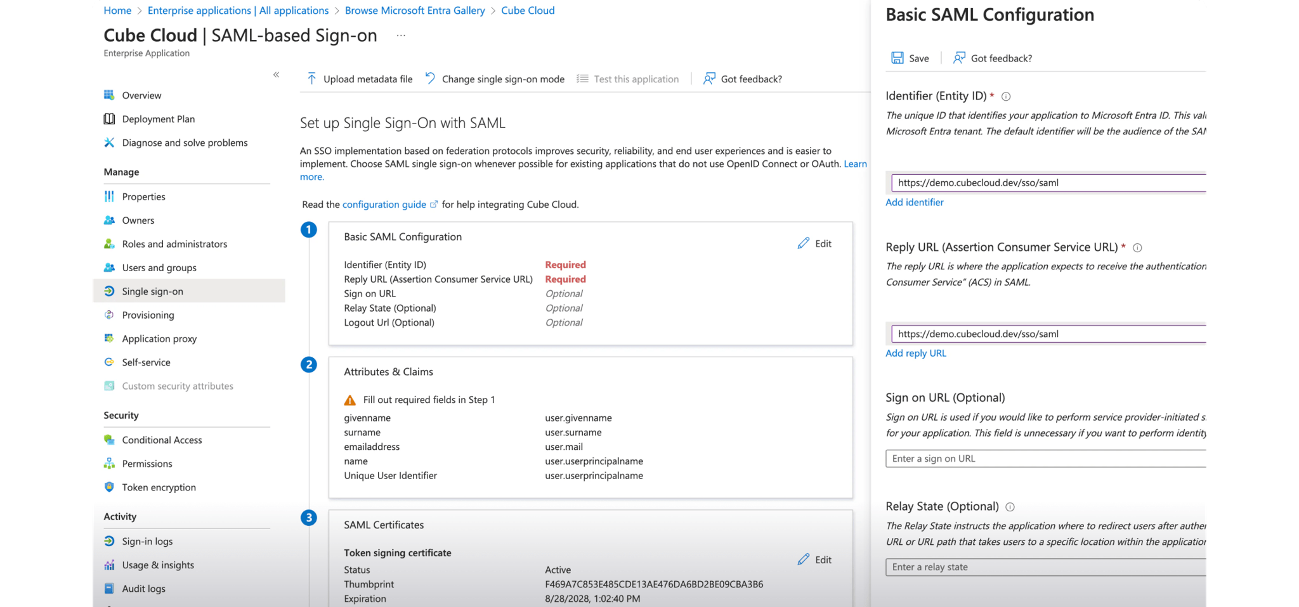Click the Sign on URL input field
1299x607 pixels.
pyautogui.click(x=1045, y=459)
